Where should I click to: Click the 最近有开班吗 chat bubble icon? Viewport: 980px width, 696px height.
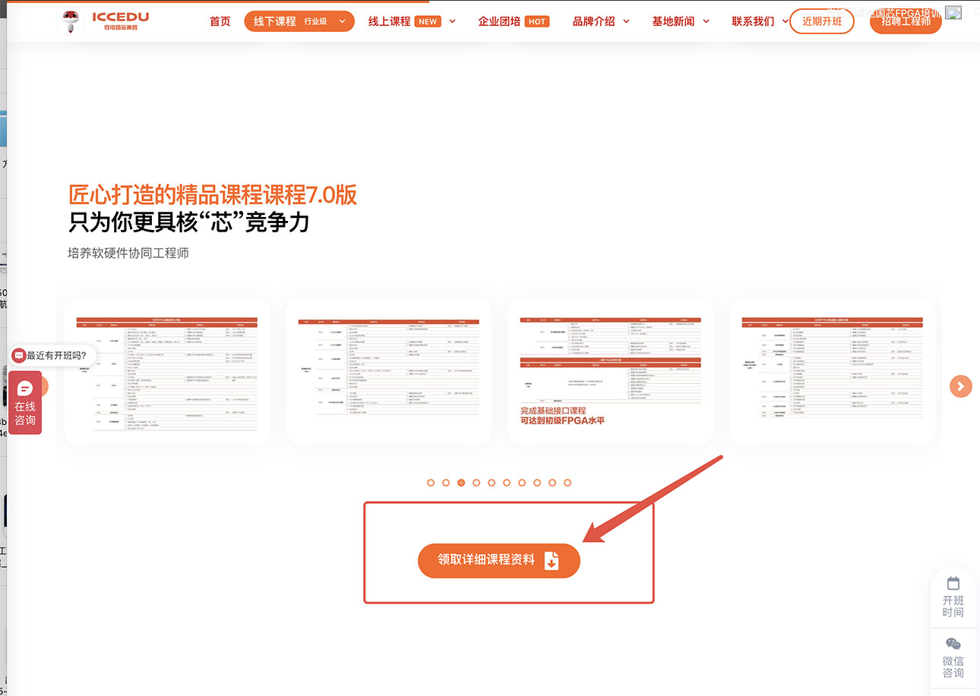(x=17, y=355)
